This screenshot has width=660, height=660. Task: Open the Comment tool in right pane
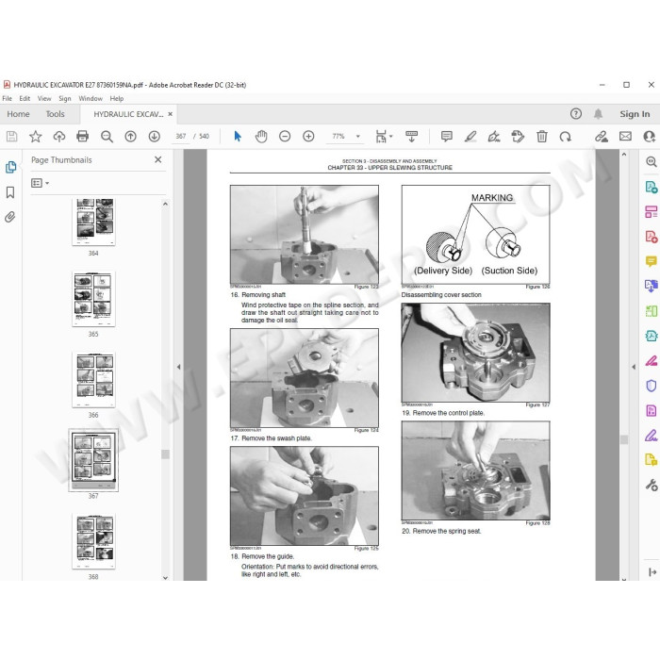(x=651, y=261)
